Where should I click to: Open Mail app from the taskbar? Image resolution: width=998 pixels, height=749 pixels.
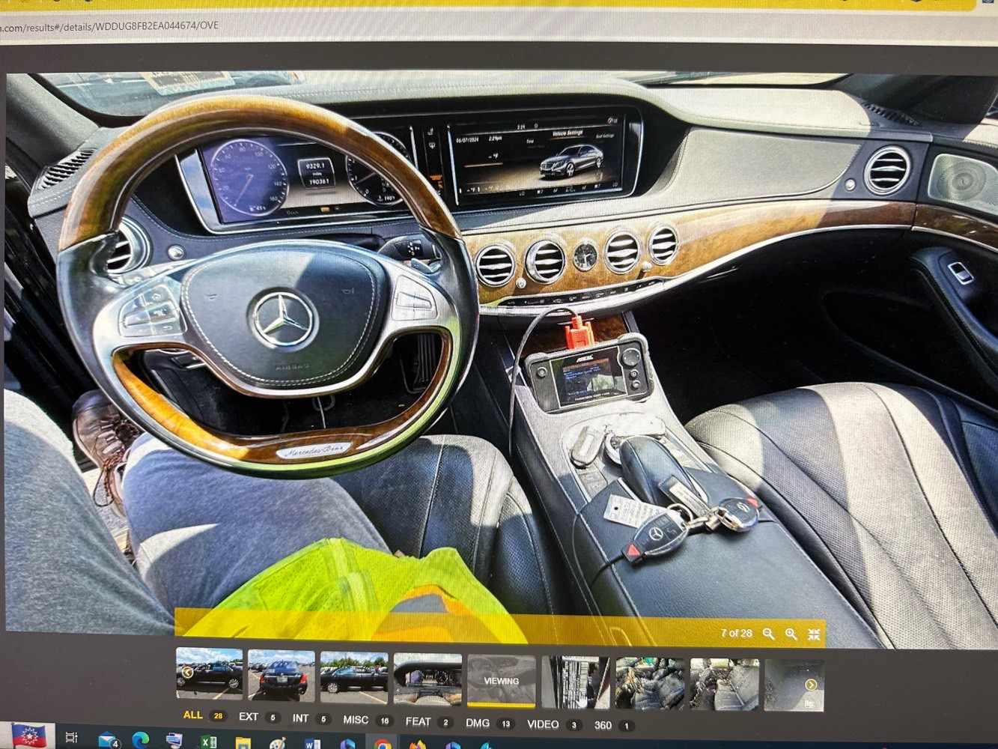click(x=109, y=740)
